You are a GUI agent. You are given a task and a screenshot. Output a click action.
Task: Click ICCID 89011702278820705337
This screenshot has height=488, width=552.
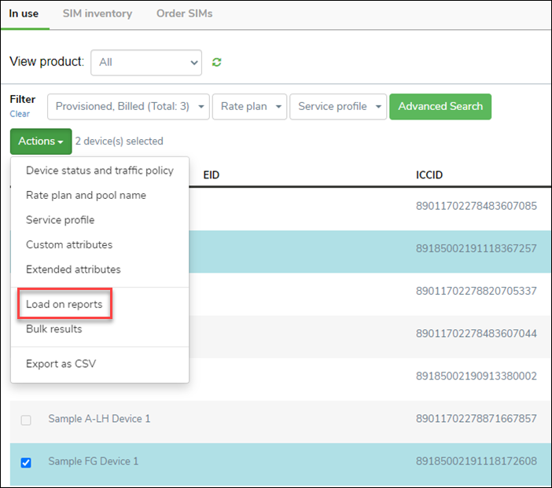(477, 291)
